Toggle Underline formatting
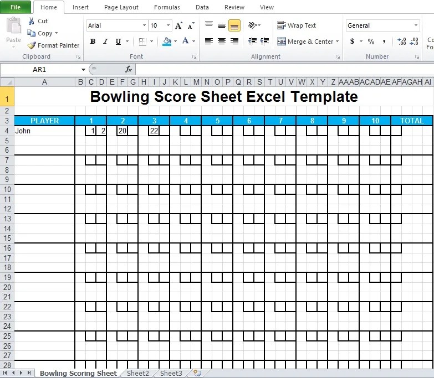Screen dimensions: 434x378 coord(118,42)
